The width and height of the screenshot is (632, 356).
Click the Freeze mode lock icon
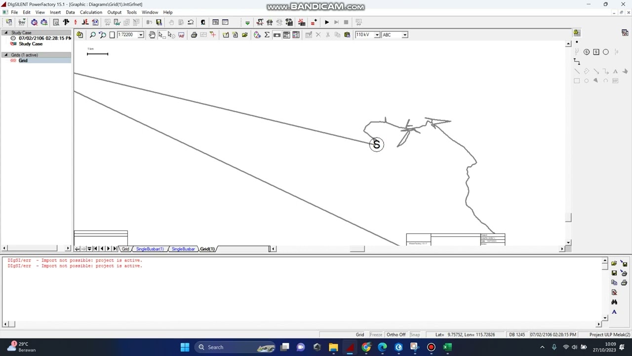click(79, 35)
